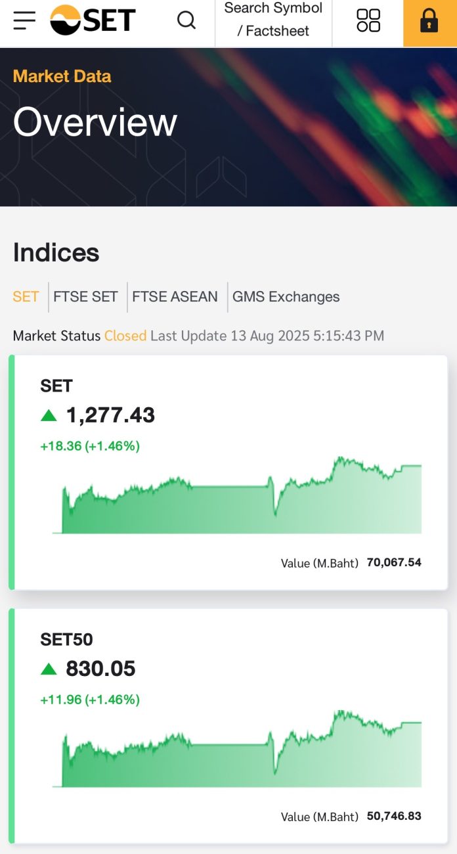Click the SET logo in header
Image resolution: width=457 pixels, height=854 pixels.
point(93,20)
